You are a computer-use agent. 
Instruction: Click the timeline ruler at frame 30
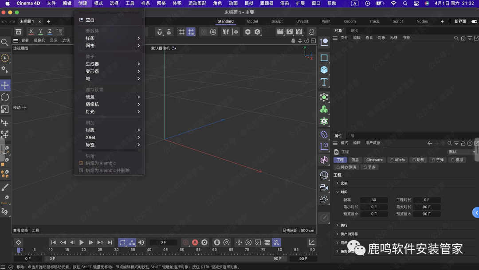(x=116, y=250)
